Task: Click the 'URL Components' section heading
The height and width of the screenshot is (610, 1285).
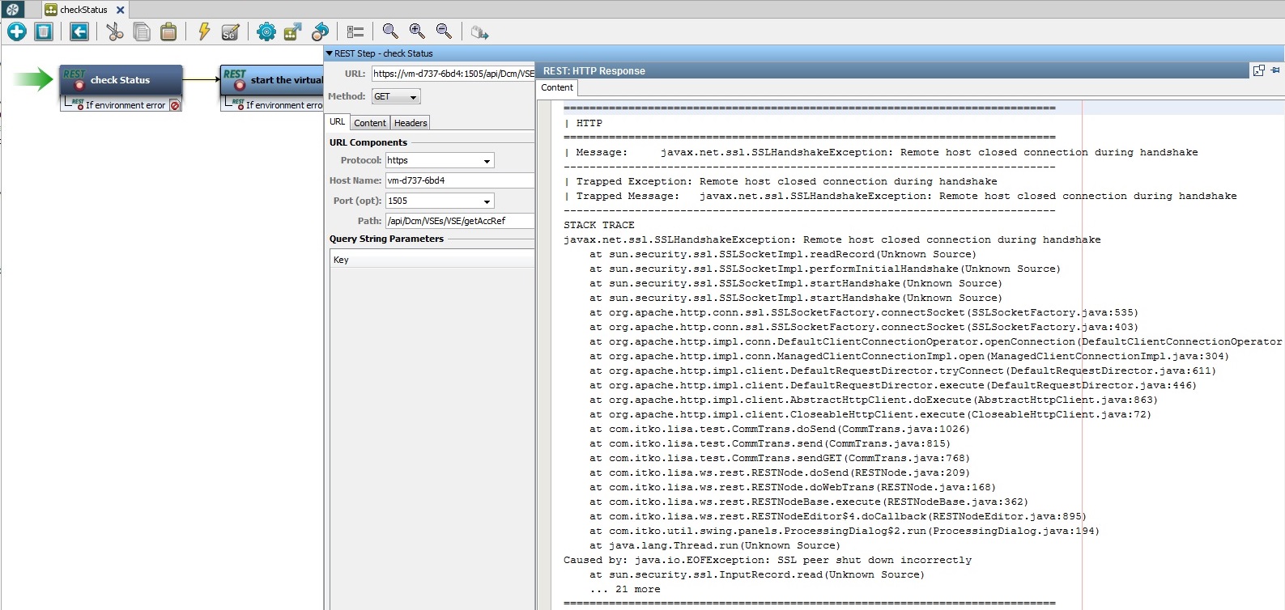Action: click(x=368, y=142)
